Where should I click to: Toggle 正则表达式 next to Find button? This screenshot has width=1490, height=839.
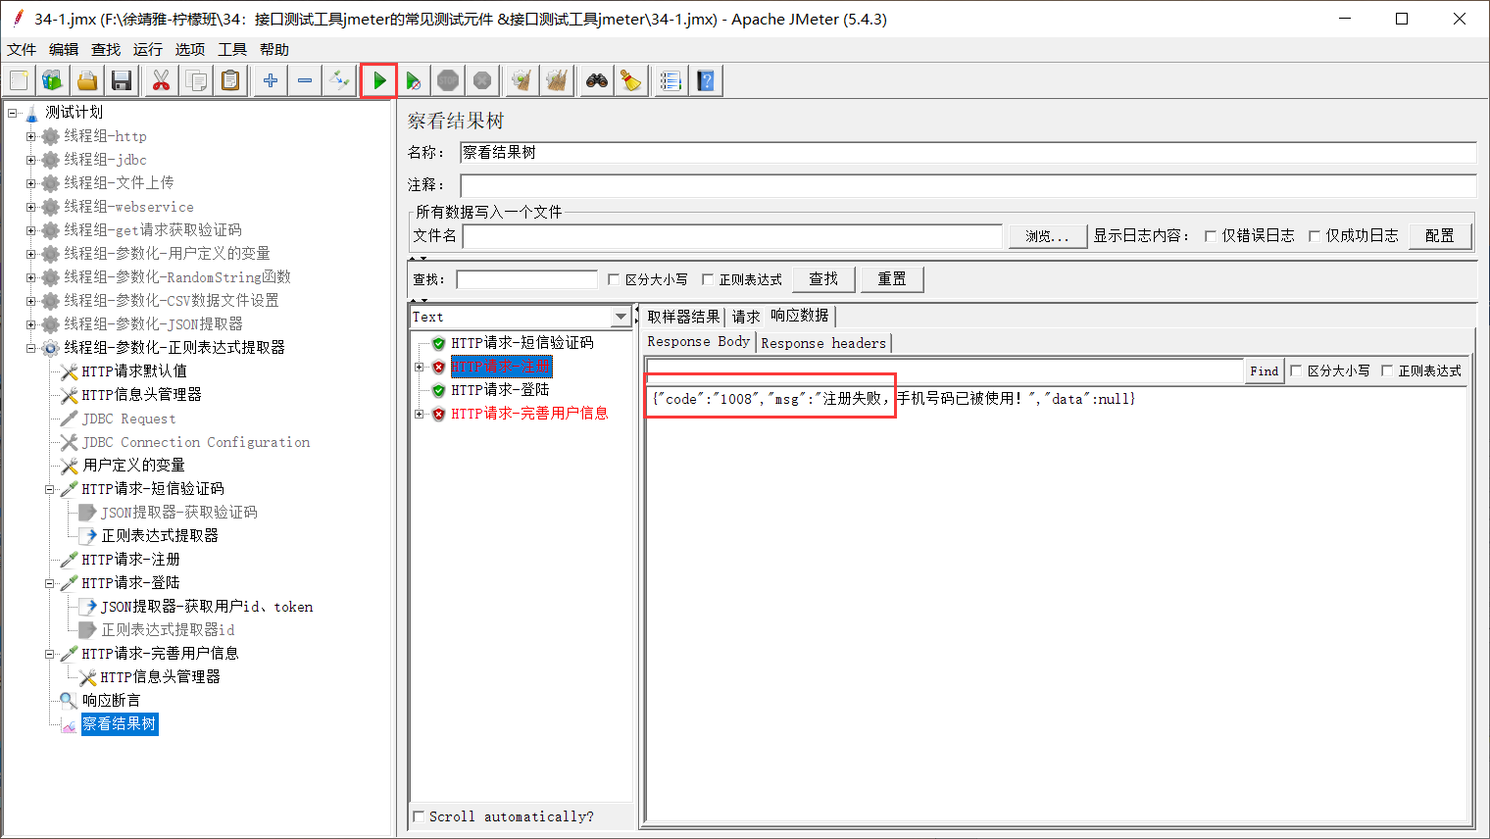click(1387, 370)
